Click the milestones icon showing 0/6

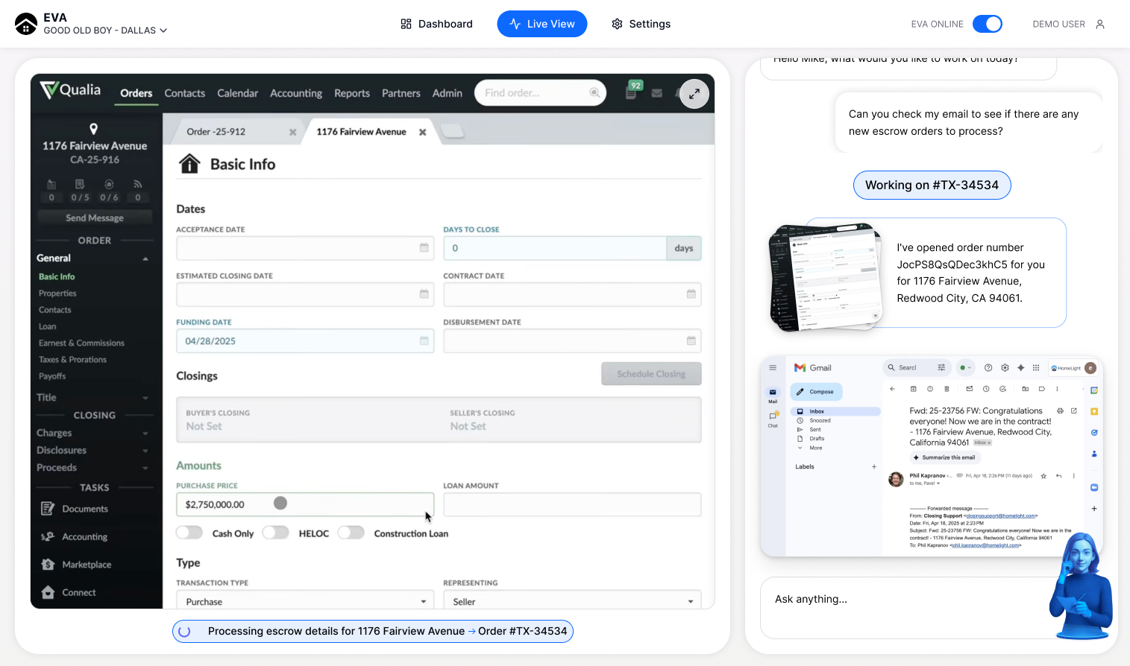pos(109,184)
